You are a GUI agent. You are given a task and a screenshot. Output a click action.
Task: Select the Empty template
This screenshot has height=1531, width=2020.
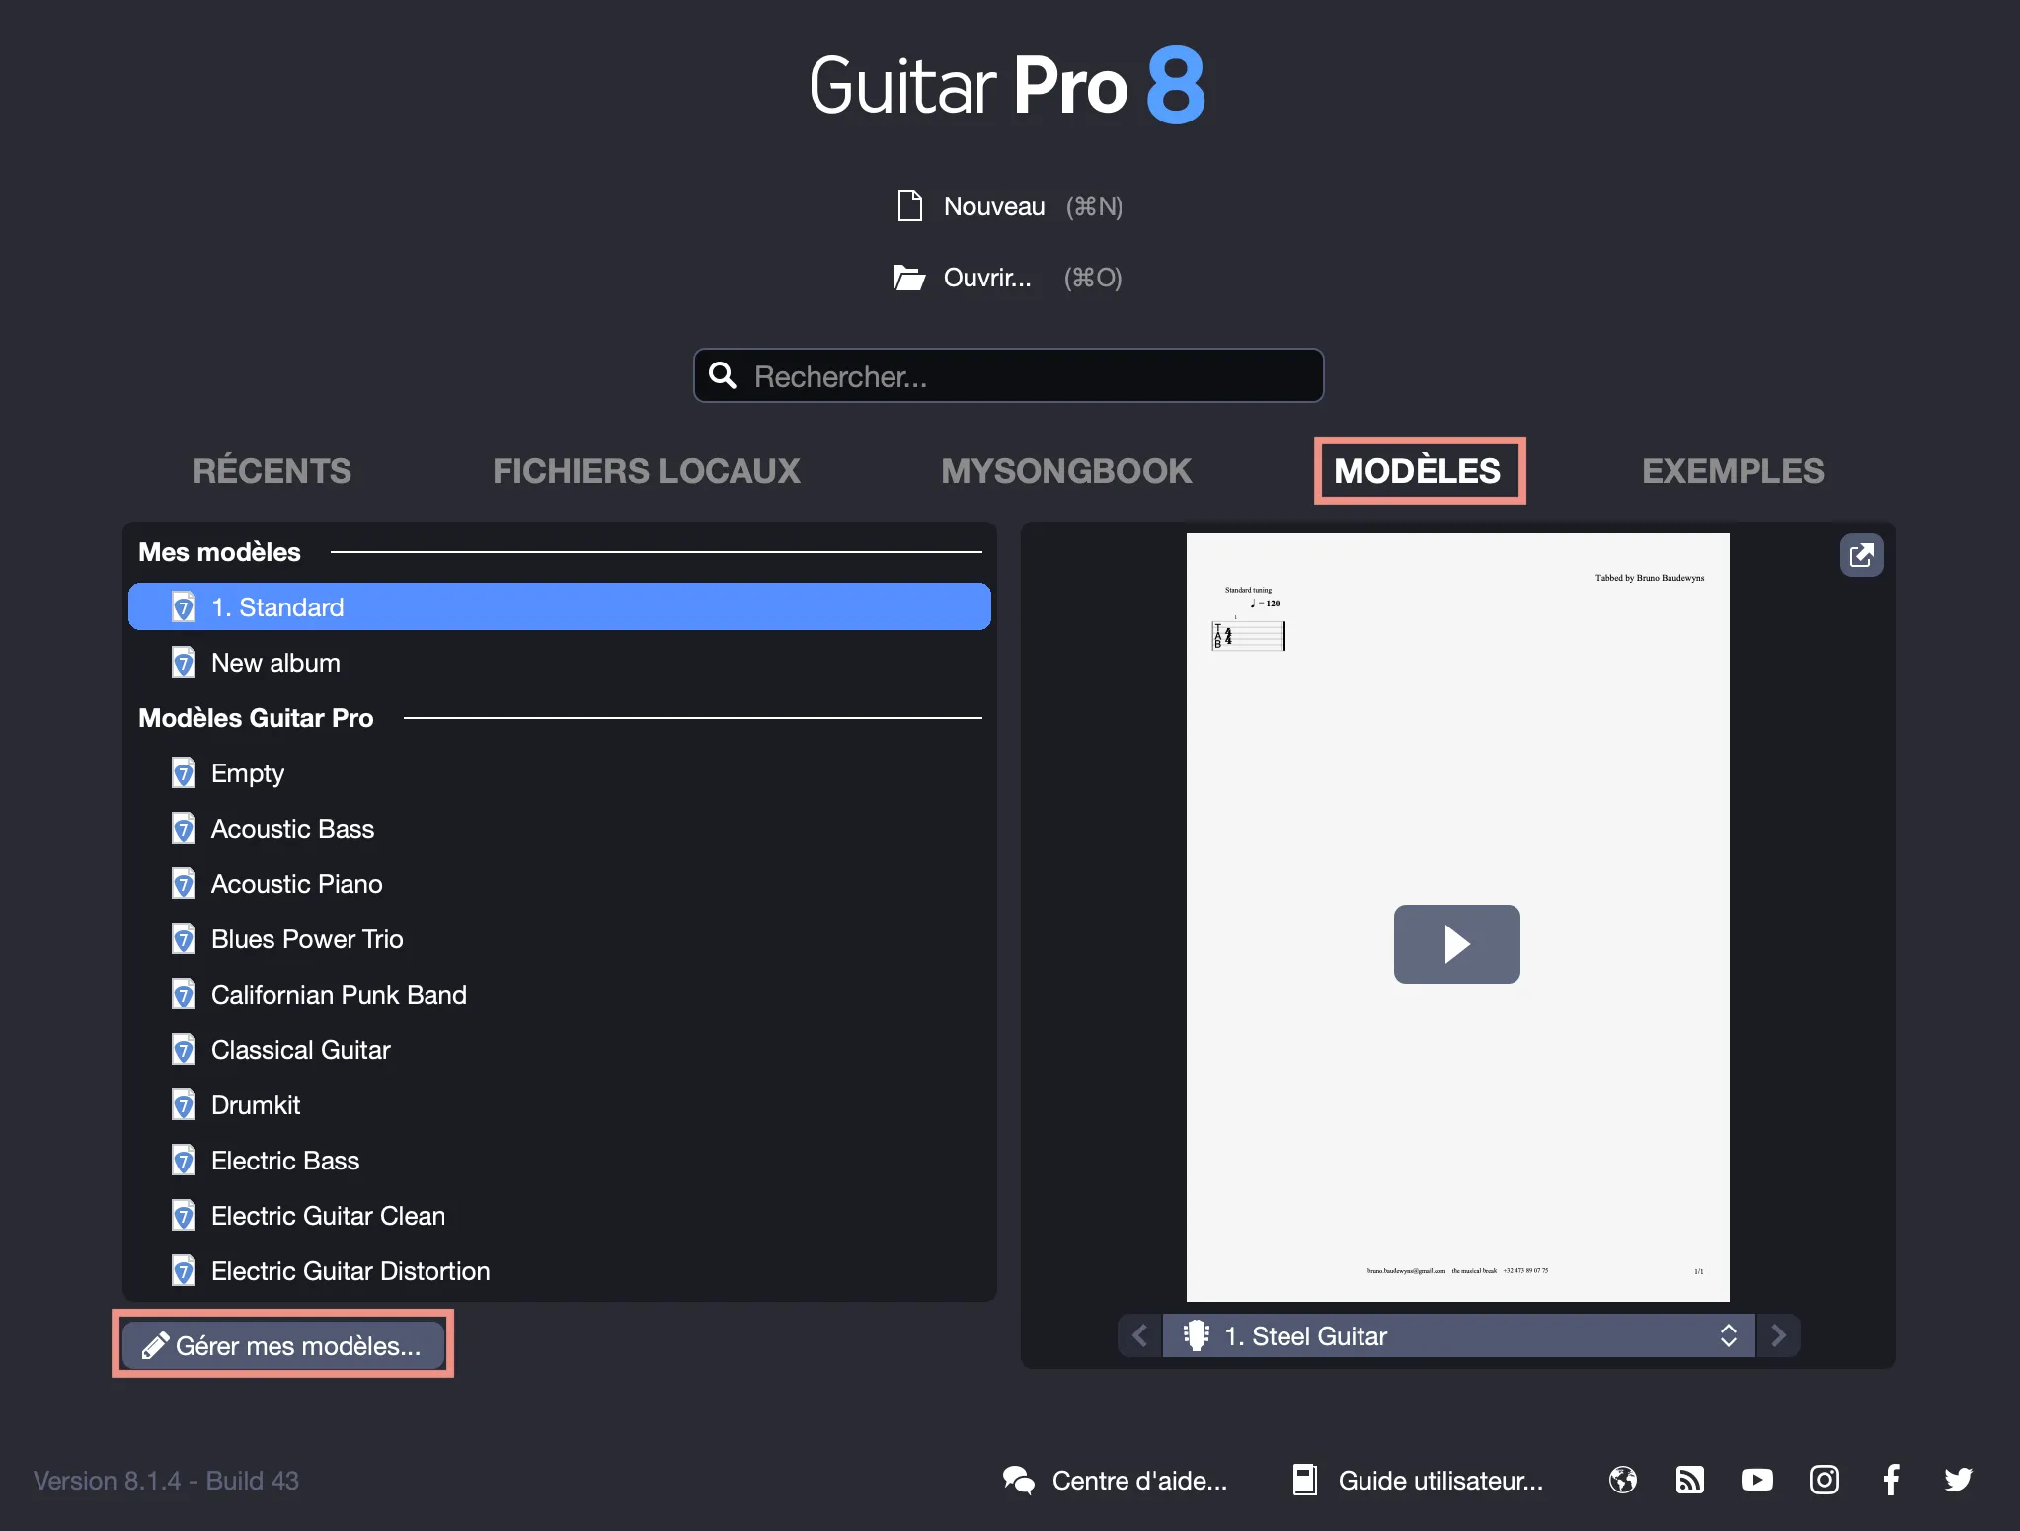click(x=560, y=772)
